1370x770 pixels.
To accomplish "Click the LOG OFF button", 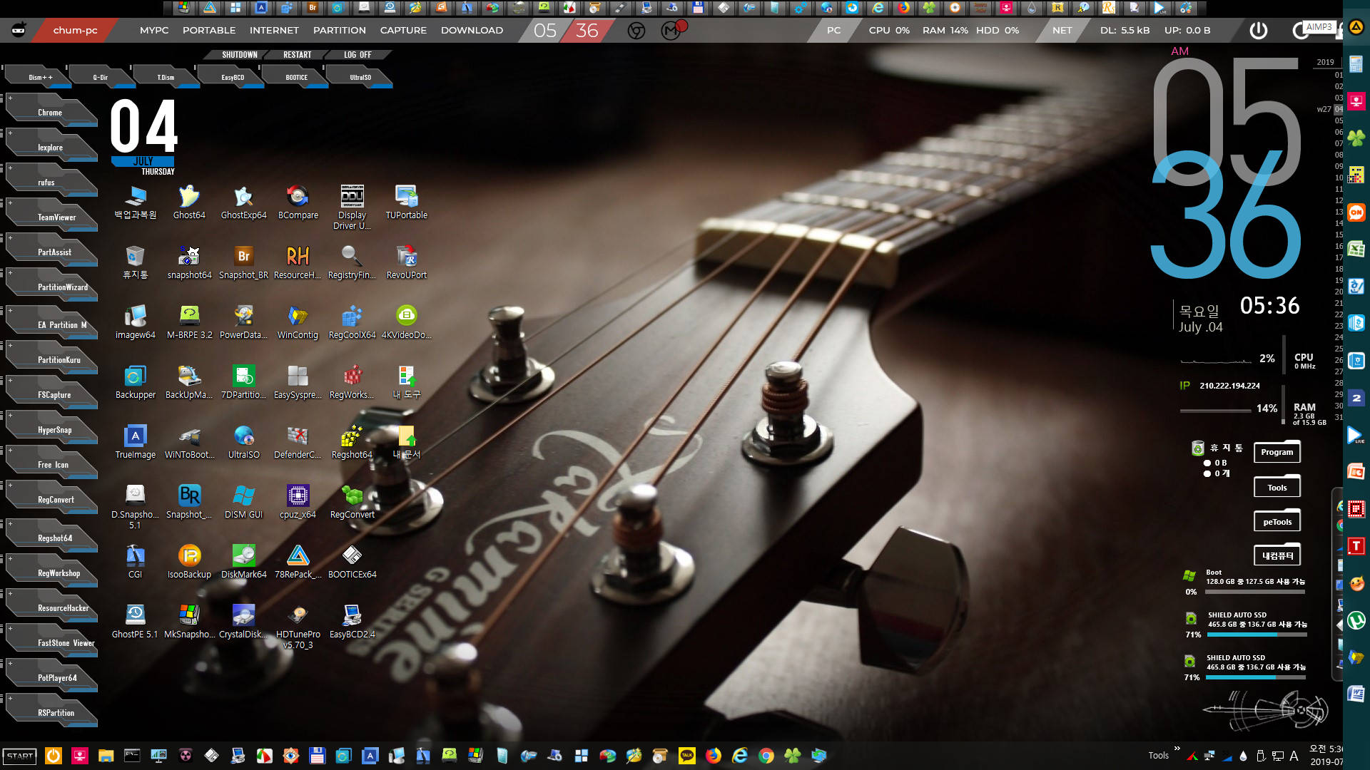I will [357, 55].
